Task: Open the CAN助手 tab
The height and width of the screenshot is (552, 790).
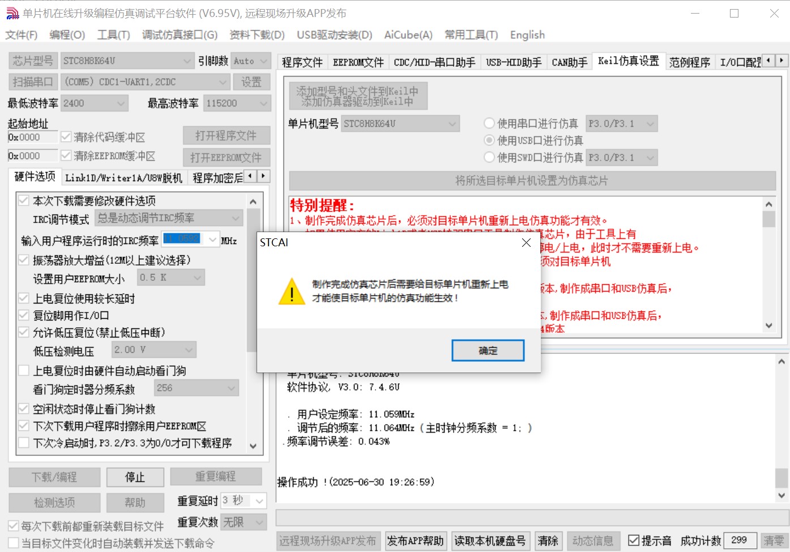Action: click(x=570, y=62)
